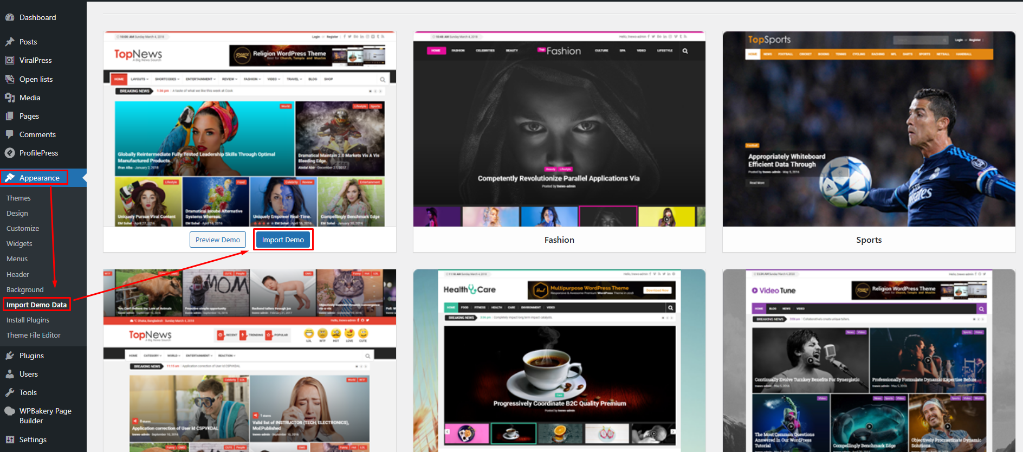Select the Health Care demo thumbnail
Screen dimensions: 1023x452
(559, 360)
